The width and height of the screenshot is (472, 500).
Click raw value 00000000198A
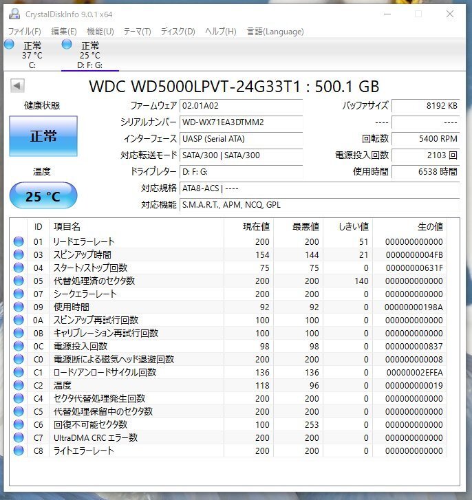(414, 307)
